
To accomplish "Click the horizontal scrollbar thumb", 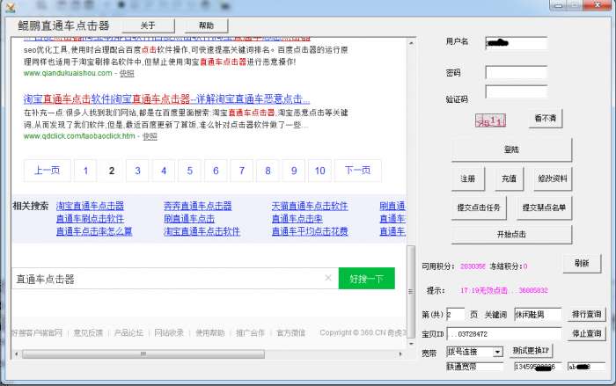I will point(143,354).
